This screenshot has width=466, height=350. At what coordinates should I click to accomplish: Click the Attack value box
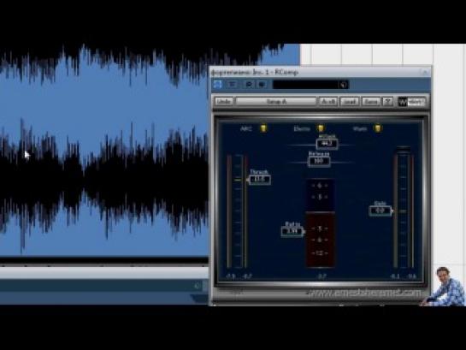tap(327, 144)
